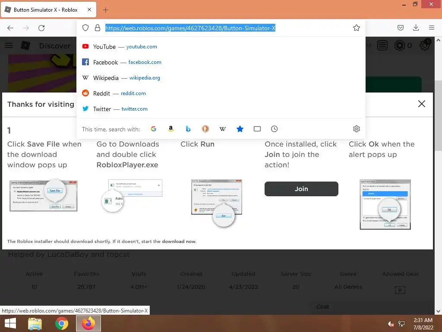Click the Firefox taskbar icon
The width and height of the screenshot is (442, 332).
click(88, 323)
